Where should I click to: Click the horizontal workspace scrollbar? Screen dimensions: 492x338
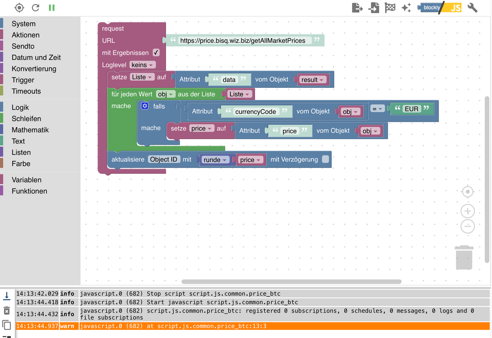click(x=291, y=281)
